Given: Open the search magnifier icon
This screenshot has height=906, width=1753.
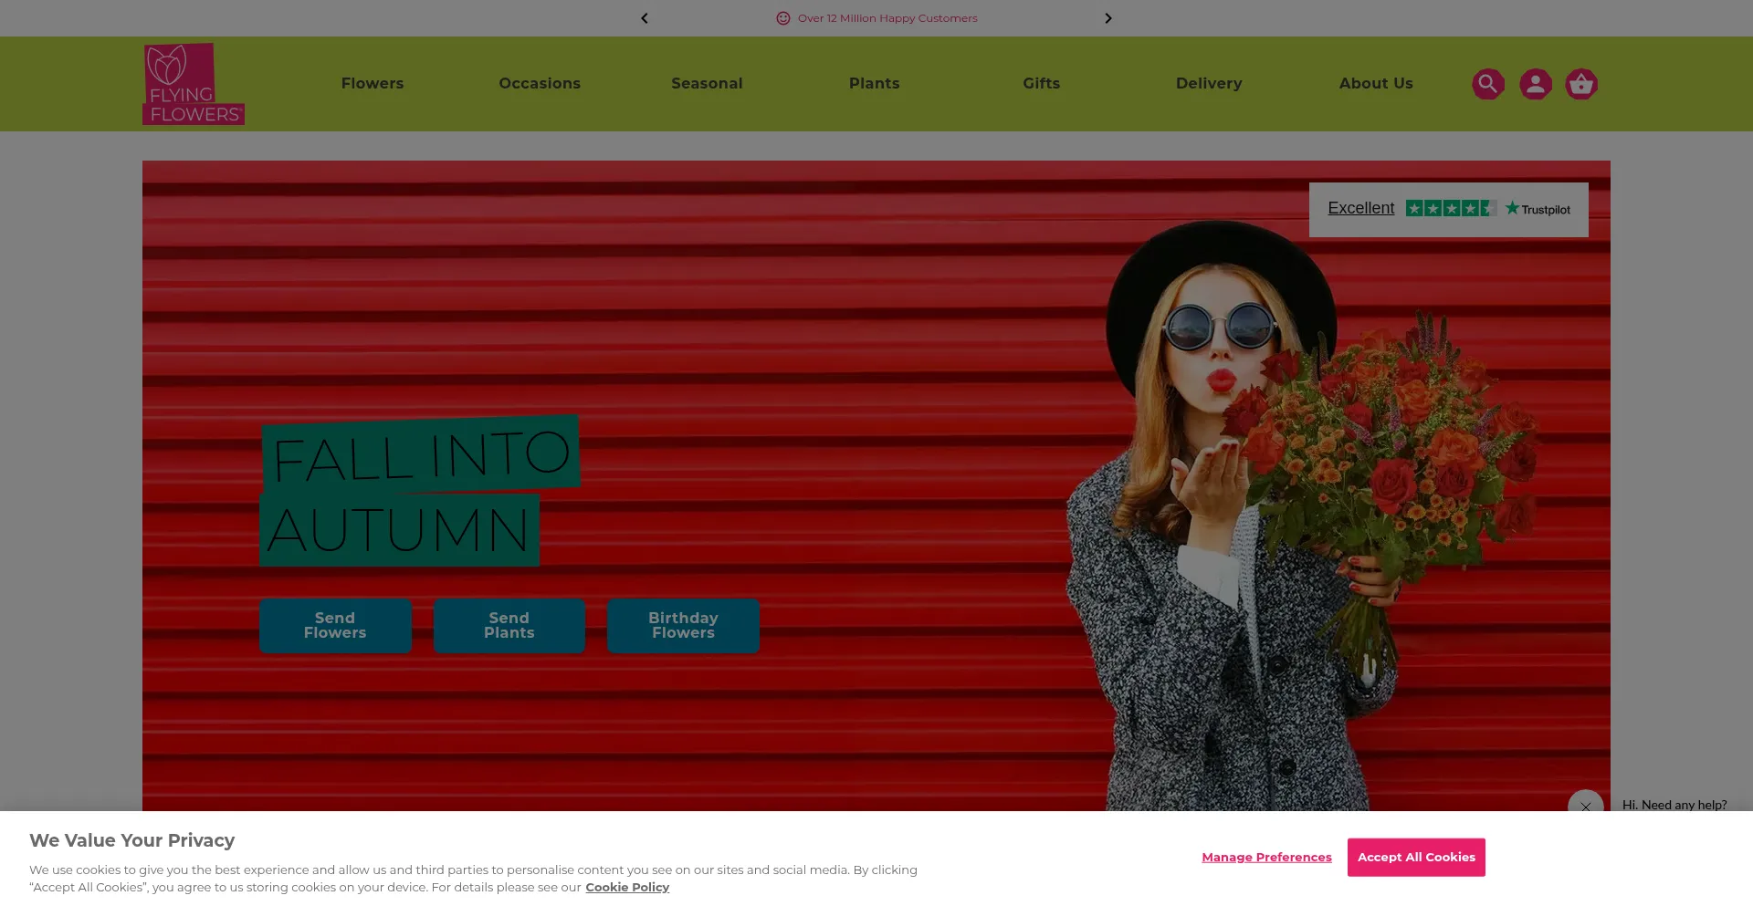Looking at the screenshot, I should (1487, 84).
